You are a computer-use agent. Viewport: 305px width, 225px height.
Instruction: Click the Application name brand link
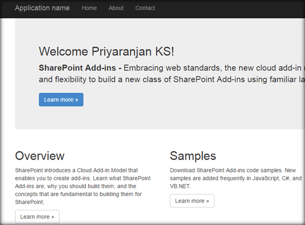(42, 8)
